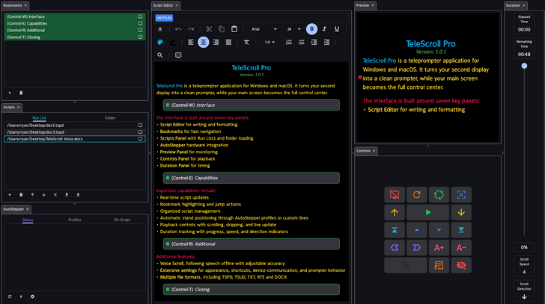Select the UNTITLED document tab
This screenshot has width=545, height=304.
(164, 18)
